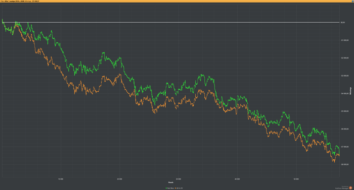This screenshot has width=354, height=190.
Task: Click the orange All-In EV legend swatch
Action: tap(175, 188)
